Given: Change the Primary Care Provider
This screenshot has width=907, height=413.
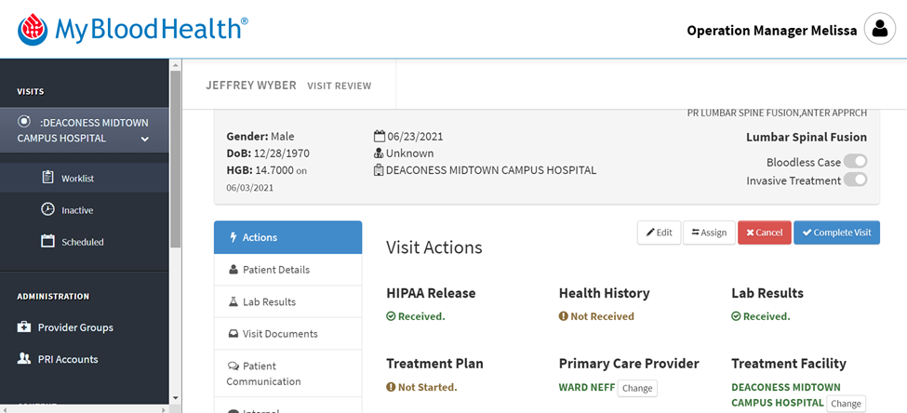Looking at the screenshot, I should (637, 388).
